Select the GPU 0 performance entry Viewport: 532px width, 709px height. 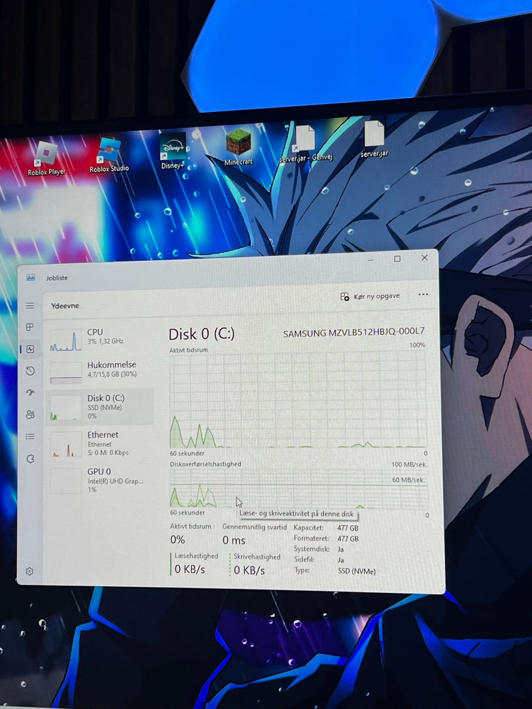click(x=100, y=480)
